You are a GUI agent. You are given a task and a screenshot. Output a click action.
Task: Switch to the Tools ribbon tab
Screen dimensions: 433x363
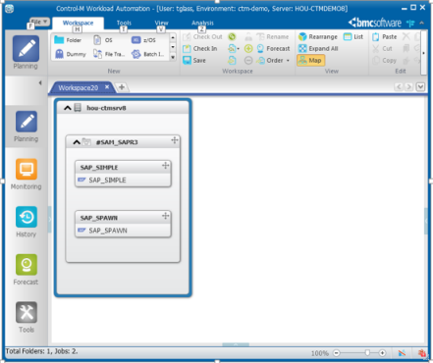pos(124,23)
